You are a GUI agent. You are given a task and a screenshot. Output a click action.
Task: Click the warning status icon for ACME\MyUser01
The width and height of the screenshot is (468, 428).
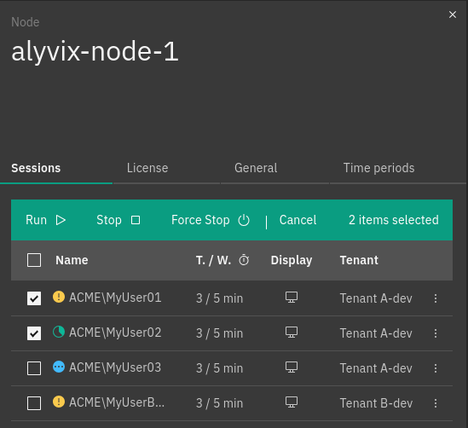tap(59, 297)
